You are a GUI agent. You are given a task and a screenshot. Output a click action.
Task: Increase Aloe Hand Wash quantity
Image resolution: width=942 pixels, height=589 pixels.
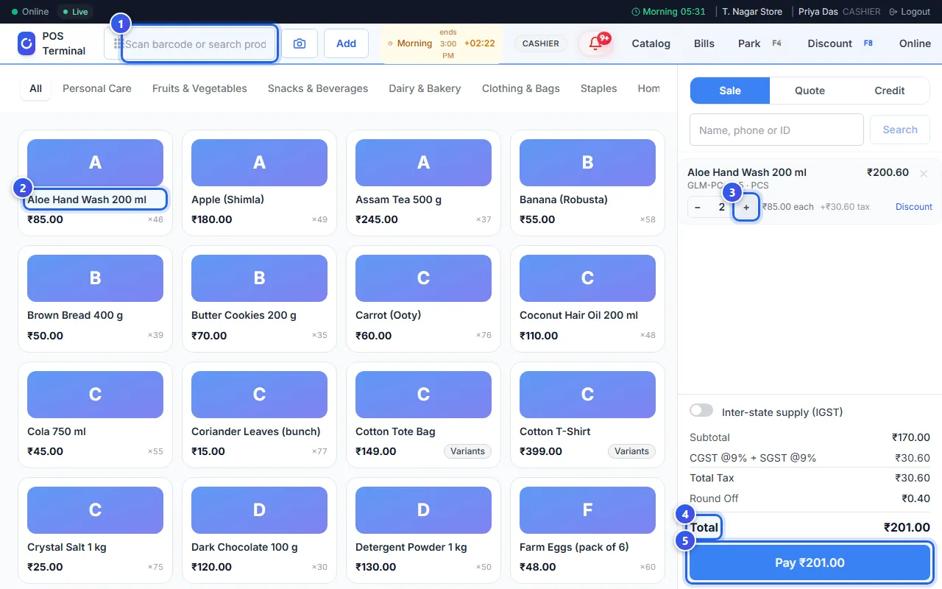[746, 207]
